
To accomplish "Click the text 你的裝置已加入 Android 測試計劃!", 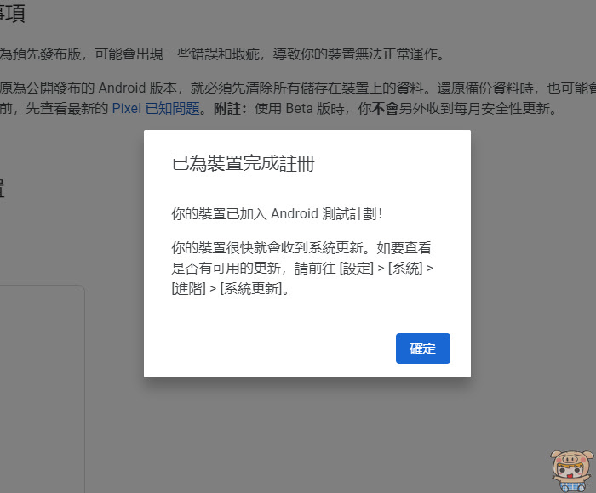I will coord(277,213).
